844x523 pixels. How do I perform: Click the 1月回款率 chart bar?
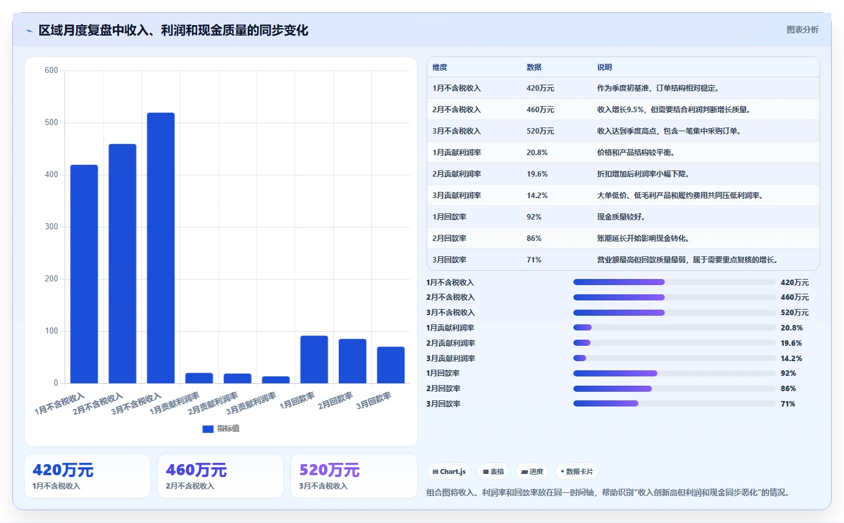click(314, 359)
